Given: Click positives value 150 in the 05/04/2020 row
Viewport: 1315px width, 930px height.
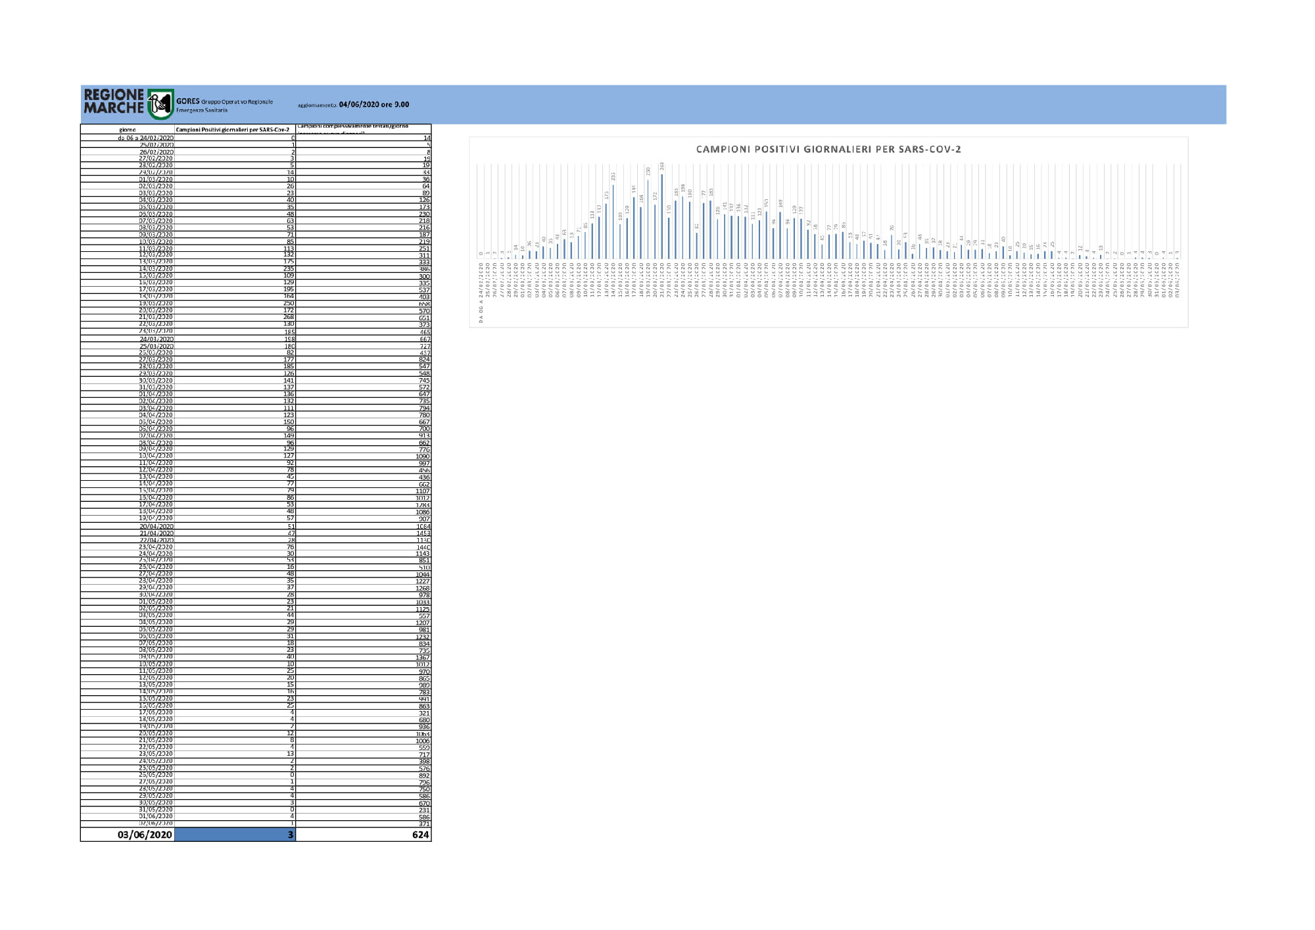Looking at the screenshot, I should point(289,422).
